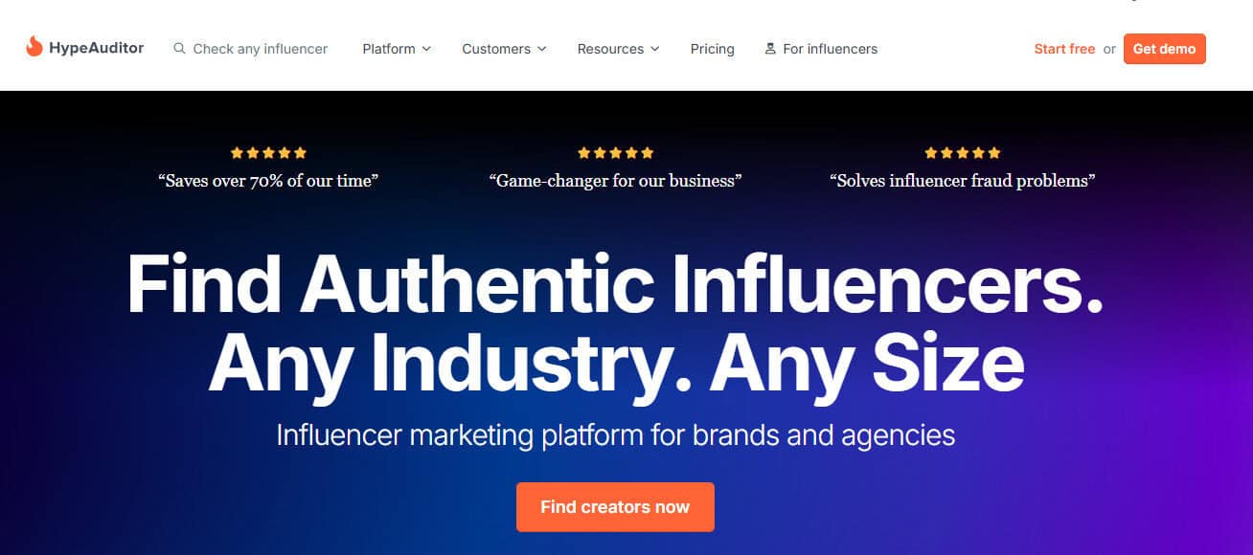Focus the Check any influencer search field
The height and width of the screenshot is (555, 1253).
pos(251,49)
